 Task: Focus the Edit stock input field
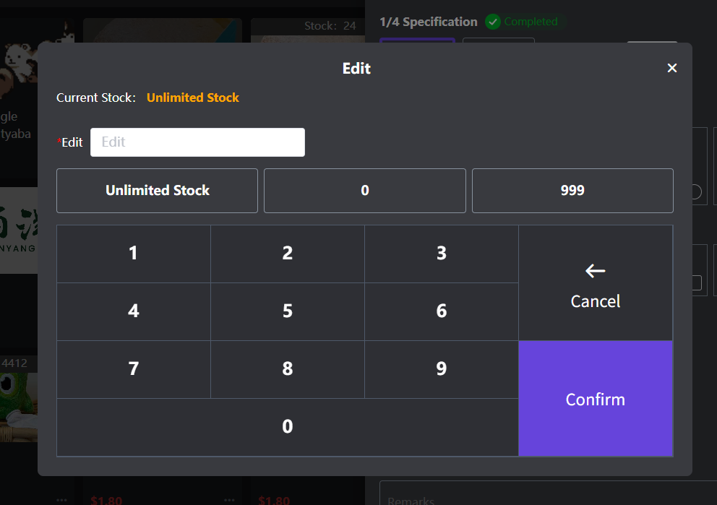[197, 142]
